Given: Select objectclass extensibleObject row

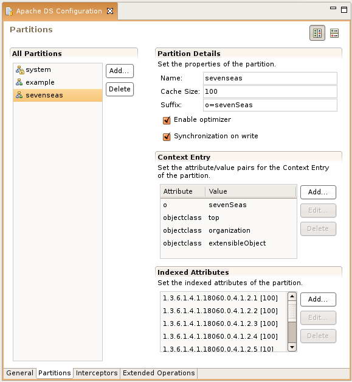Looking at the screenshot, I should pyautogui.click(x=229, y=243).
